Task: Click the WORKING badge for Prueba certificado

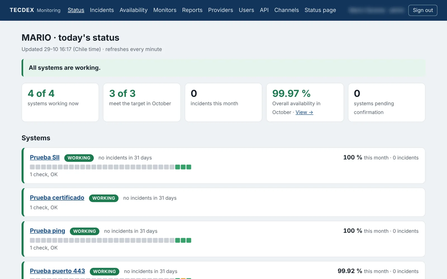Action: point(104,198)
